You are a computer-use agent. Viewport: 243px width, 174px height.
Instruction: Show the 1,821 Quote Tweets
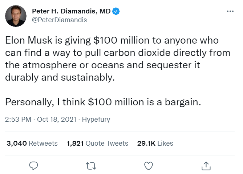97,143
